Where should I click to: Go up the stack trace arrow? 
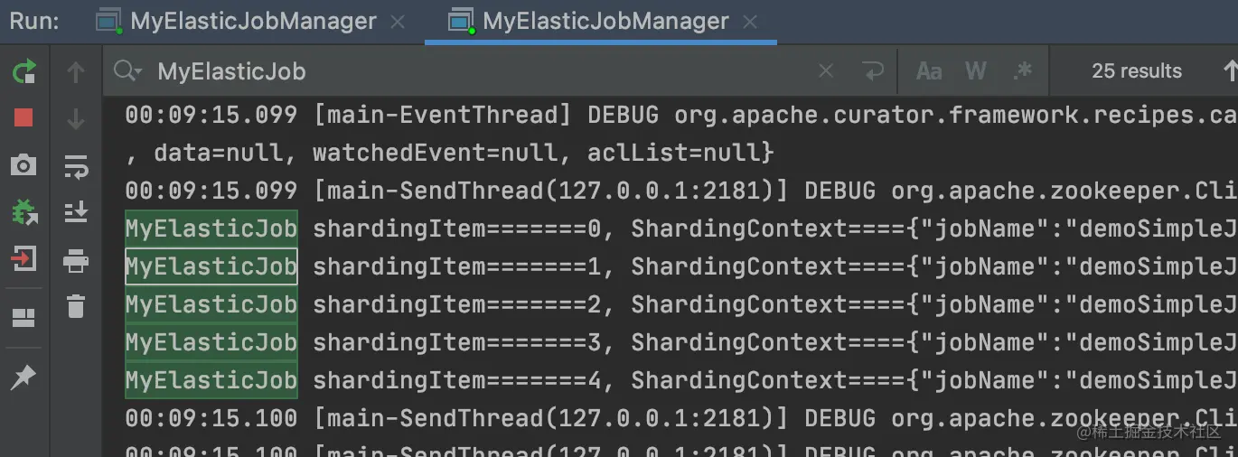pyautogui.click(x=76, y=71)
